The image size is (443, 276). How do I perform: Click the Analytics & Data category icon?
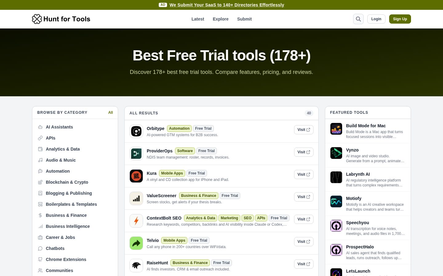click(40, 149)
